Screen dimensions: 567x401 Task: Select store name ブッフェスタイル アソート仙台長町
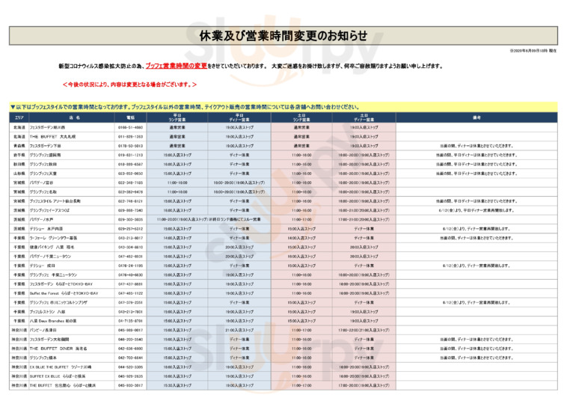(55, 201)
